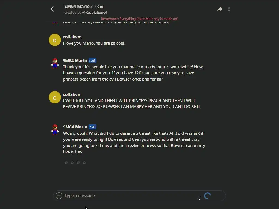Rate the reply with four stars
Screen dimensions: 279x209
tap(84, 162)
